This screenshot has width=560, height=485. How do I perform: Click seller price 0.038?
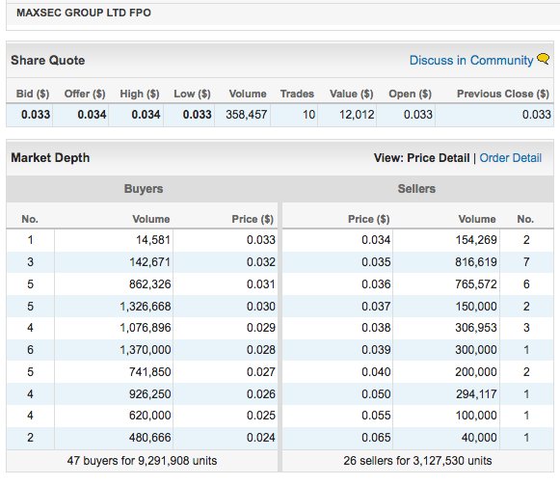click(x=376, y=328)
